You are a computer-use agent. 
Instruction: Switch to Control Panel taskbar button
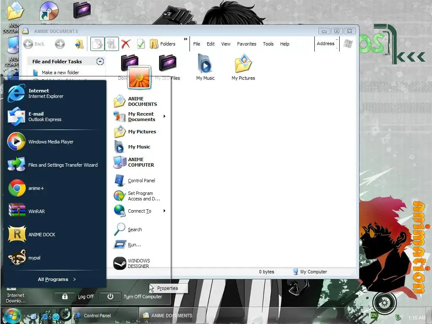coord(105,316)
